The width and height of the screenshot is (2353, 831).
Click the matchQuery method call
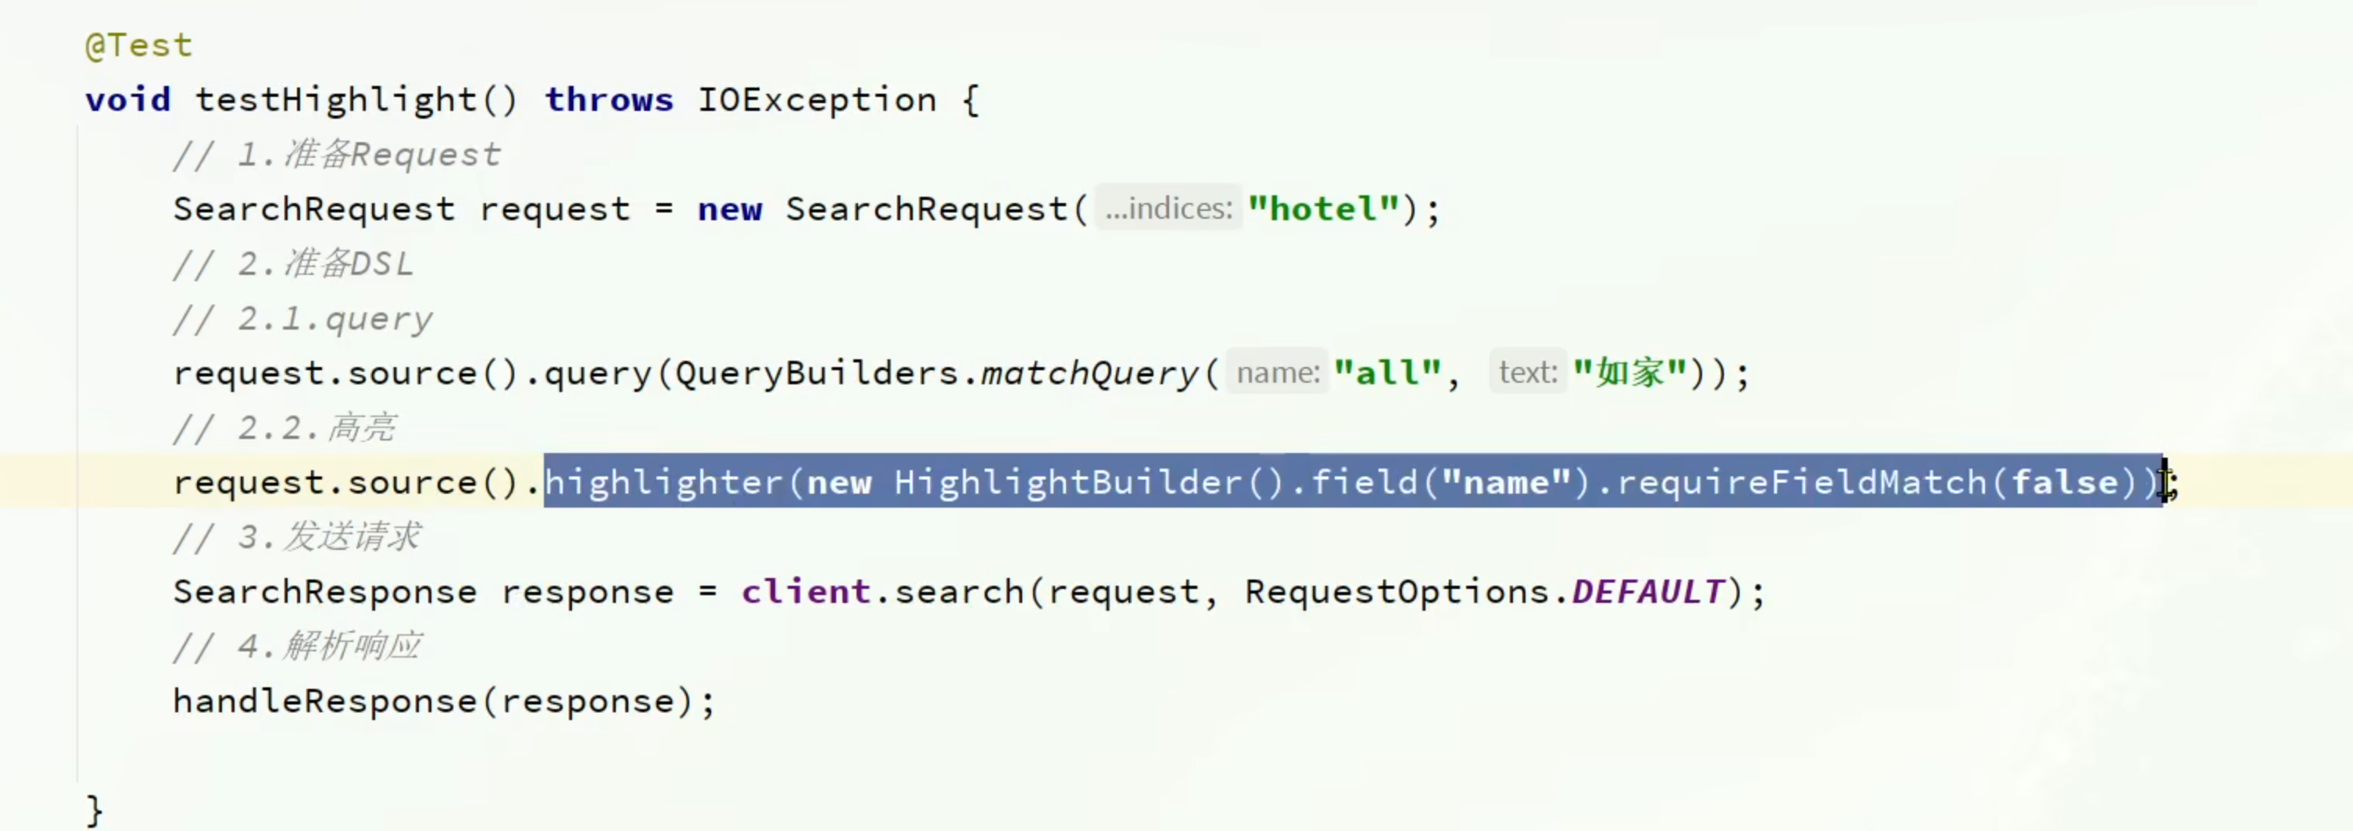click(1089, 373)
